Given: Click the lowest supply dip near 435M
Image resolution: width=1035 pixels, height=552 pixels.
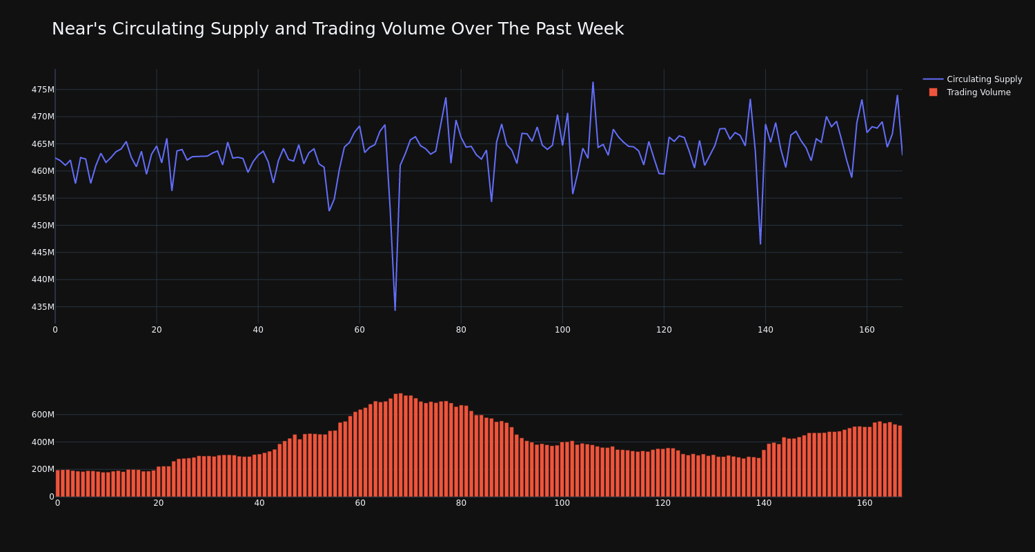Looking at the screenshot, I should click(x=395, y=310).
